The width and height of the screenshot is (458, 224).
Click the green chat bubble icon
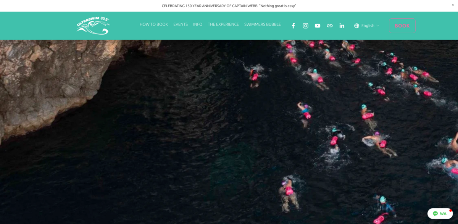click(x=435, y=214)
